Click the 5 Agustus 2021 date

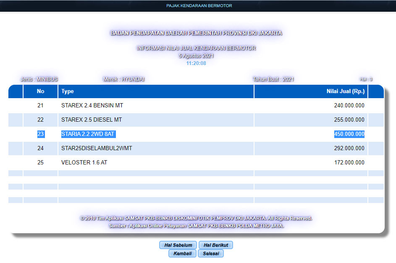[196, 56]
